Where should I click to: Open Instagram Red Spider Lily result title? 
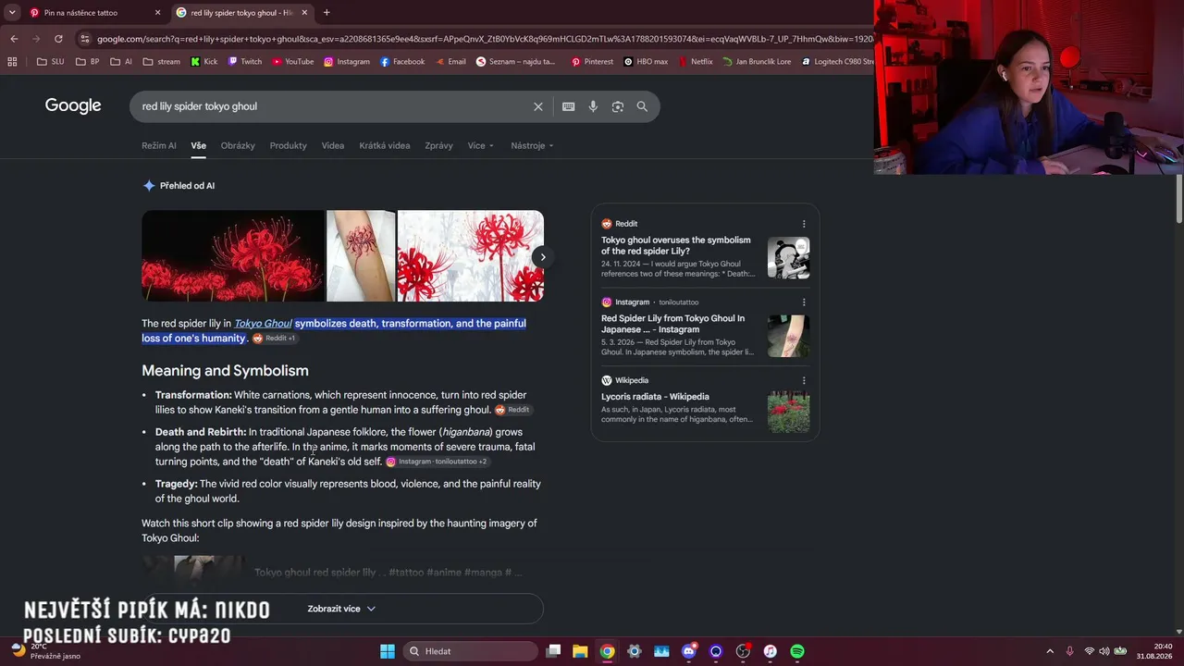tap(672, 324)
